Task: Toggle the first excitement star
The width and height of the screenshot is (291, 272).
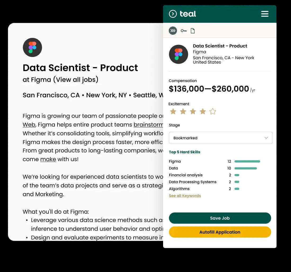Action: [173, 111]
